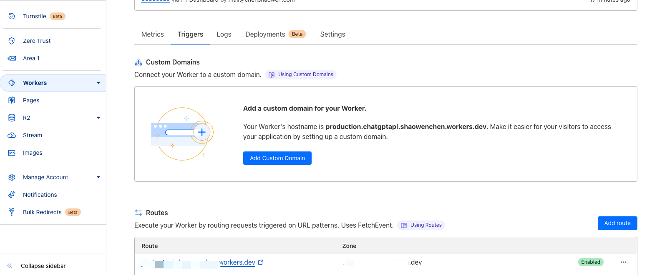Click the Add route button

click(617, 223)
